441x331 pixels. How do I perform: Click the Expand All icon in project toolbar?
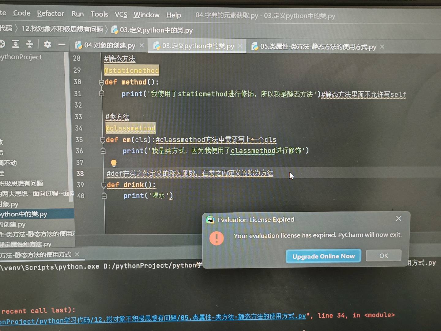tap(15, 44)
